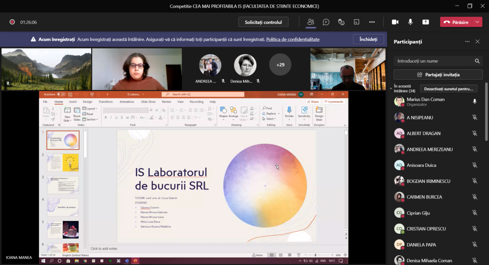Click the reactions icon in the meeting toolbar
Image resolution: width=489 pixels, height=265 pixels.
click(x=341, y=22)
